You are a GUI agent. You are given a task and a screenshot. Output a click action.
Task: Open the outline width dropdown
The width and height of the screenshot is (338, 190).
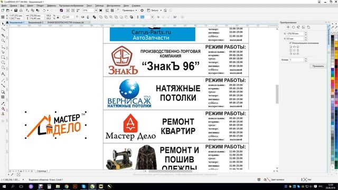pos(152,17)
